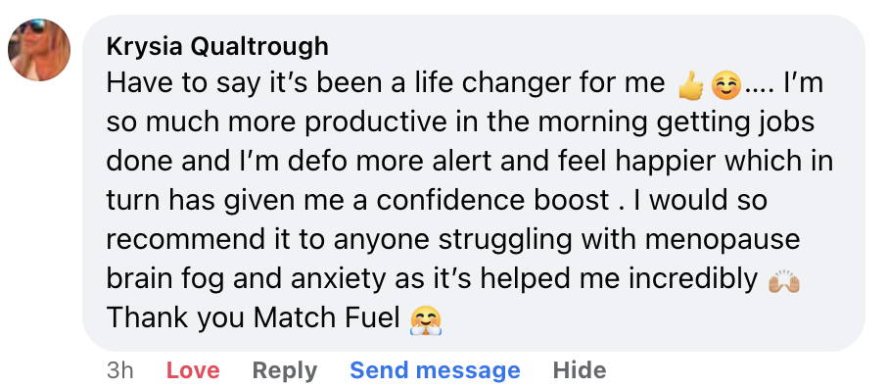Click the word 'menopause' in the comment
This screenshot has height=388, width=887.
723,240
